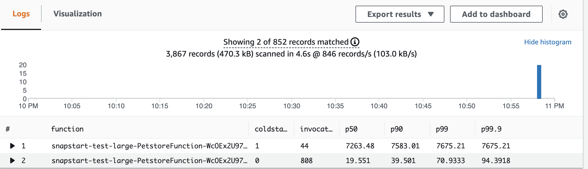Open the settings gear icon

[x=563, y=14]
